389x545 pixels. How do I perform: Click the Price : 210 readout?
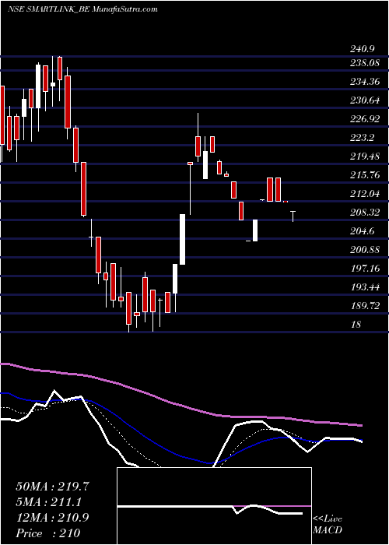pyautogui.click(x=48, y=533)
